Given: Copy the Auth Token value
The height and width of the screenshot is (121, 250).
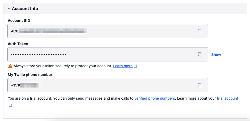Looking at the screenshot, I should click(200, 54).
